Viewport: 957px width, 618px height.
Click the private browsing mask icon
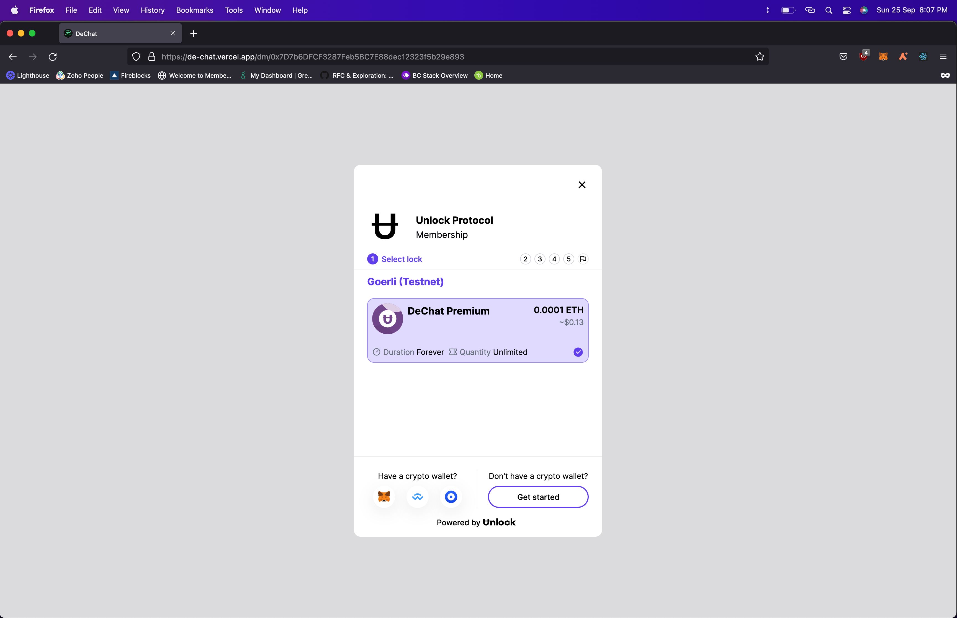coord(945,76)
